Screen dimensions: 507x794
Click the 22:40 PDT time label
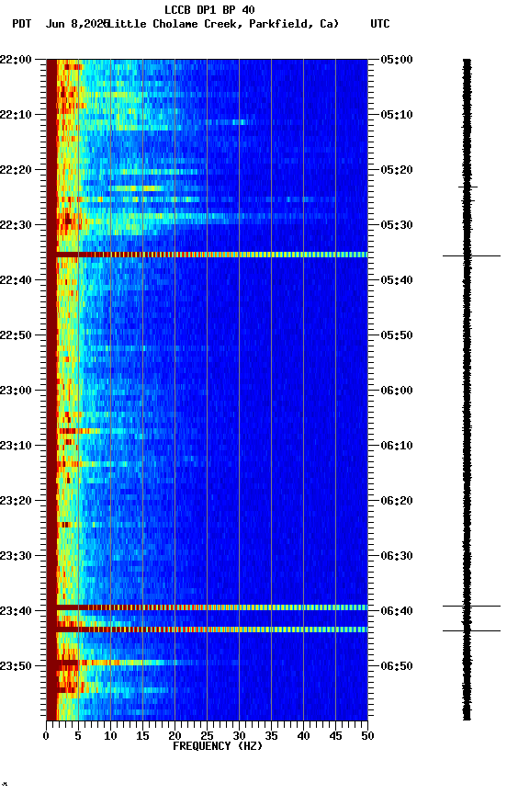point(16,280)
